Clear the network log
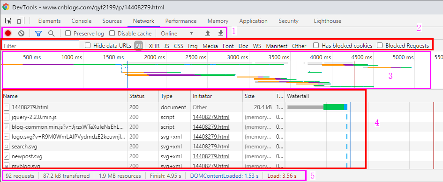The width and height of the screenshot is (443, 182). [22, 33]
